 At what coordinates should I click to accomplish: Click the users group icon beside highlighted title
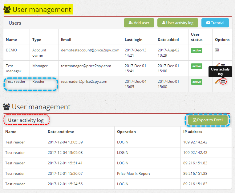tap(7, 10)
